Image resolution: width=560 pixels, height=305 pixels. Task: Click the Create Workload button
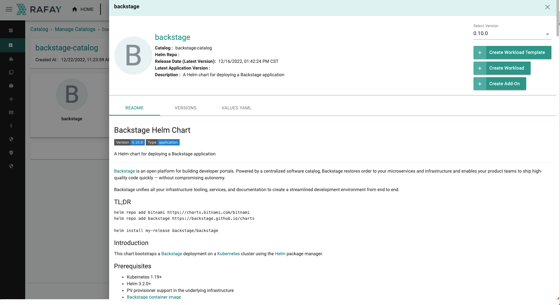pyautogui.click(x=502, y=68)
